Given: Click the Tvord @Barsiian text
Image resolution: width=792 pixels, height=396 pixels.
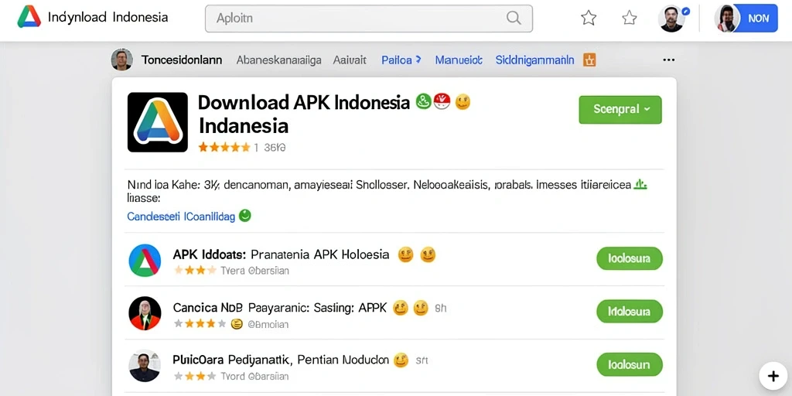Looking at the screenshot, I should click(x=254, y=377).
